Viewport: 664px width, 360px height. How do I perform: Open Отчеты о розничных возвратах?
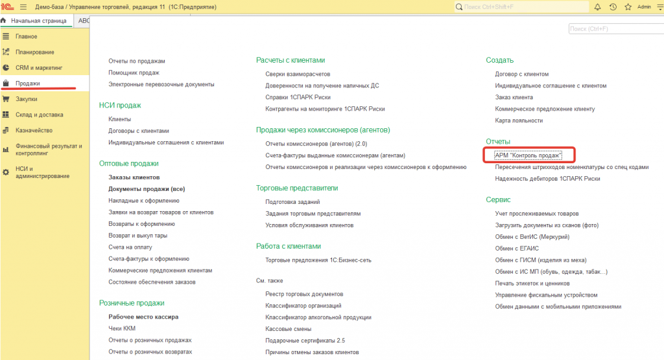point(150,352)
